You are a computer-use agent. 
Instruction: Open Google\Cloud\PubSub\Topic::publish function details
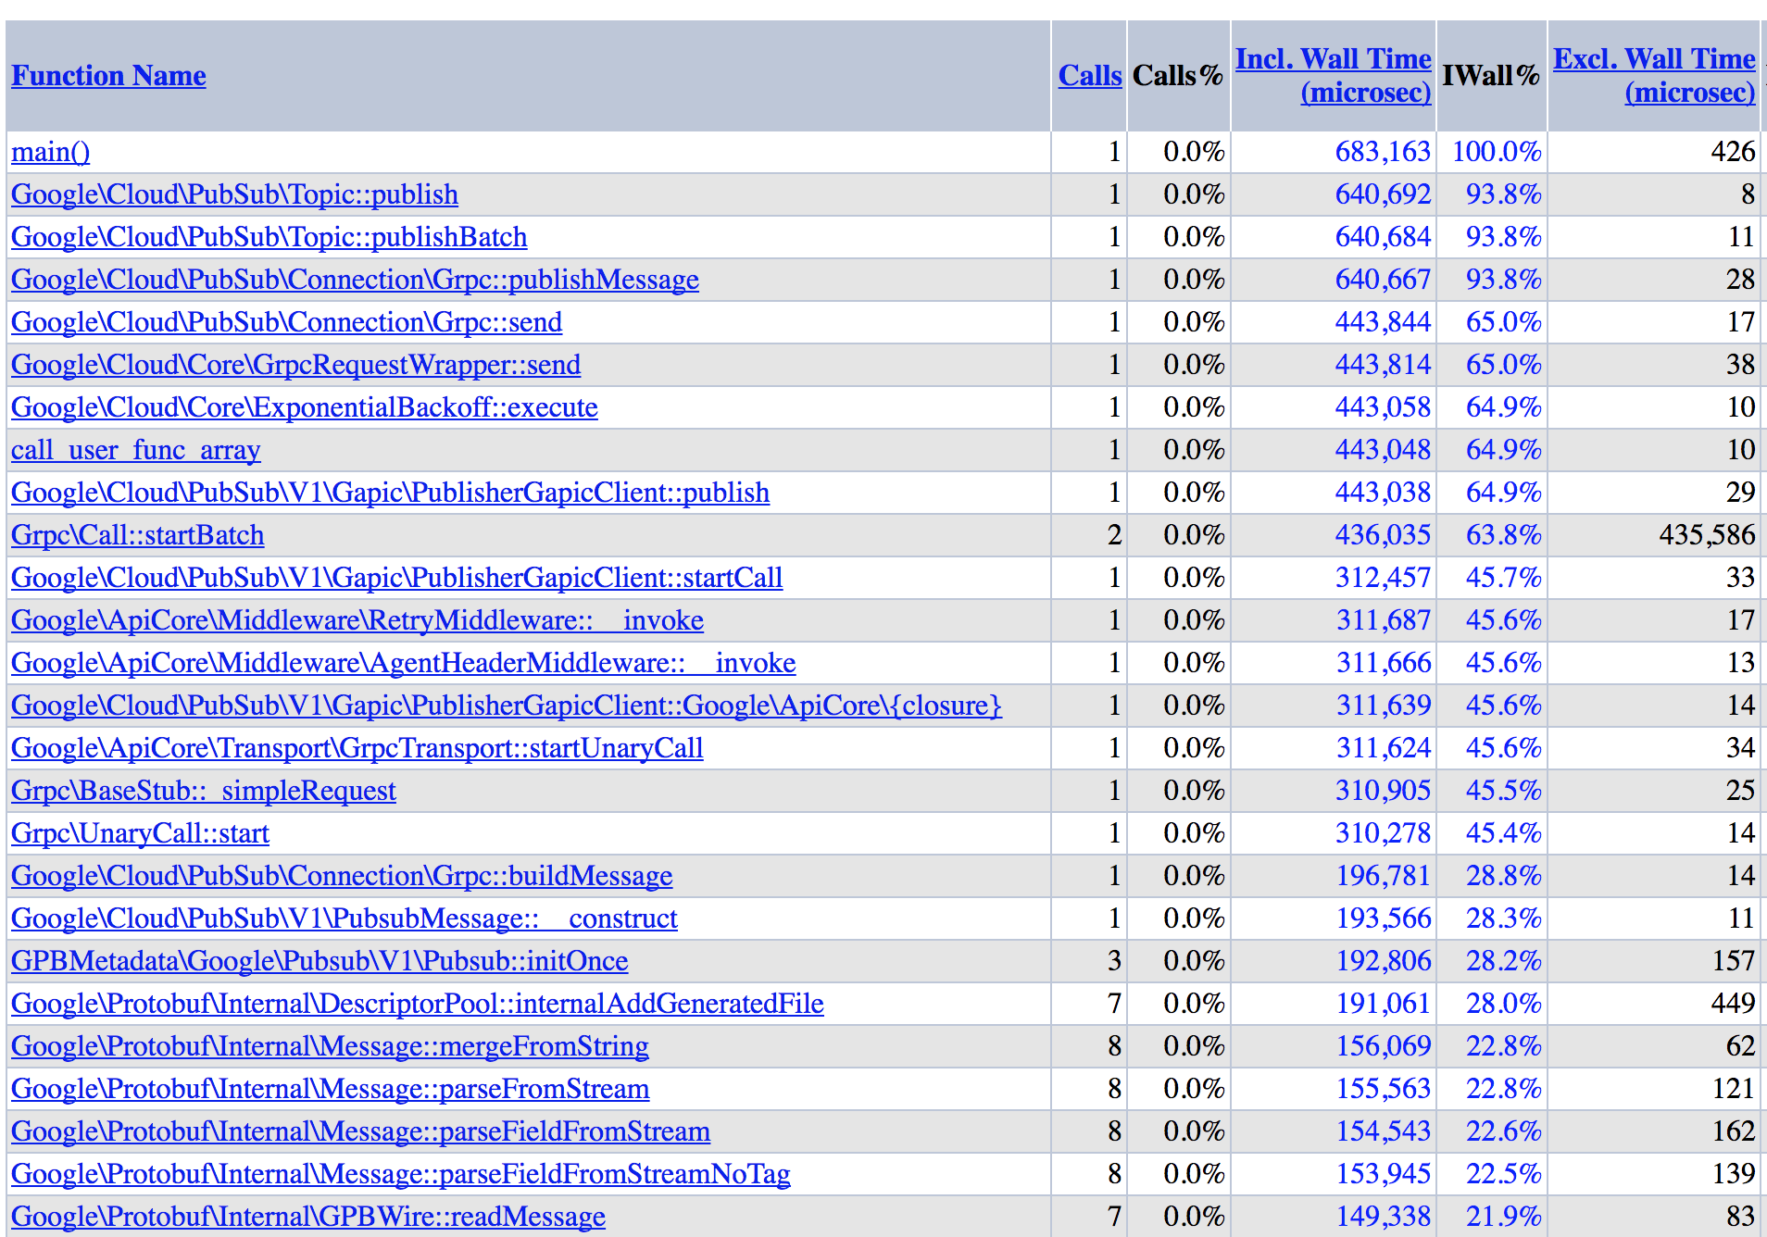pyautogui.click(x=234, y=194)
